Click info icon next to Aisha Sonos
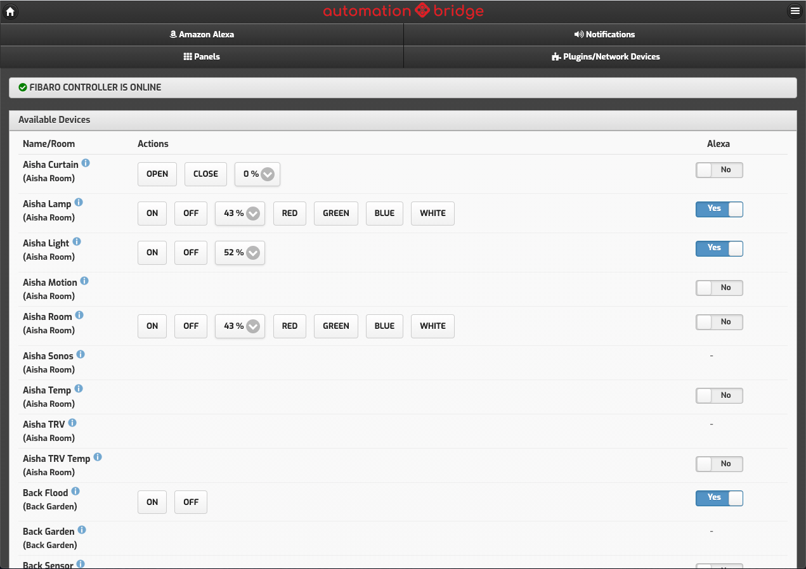 (81, 355)
